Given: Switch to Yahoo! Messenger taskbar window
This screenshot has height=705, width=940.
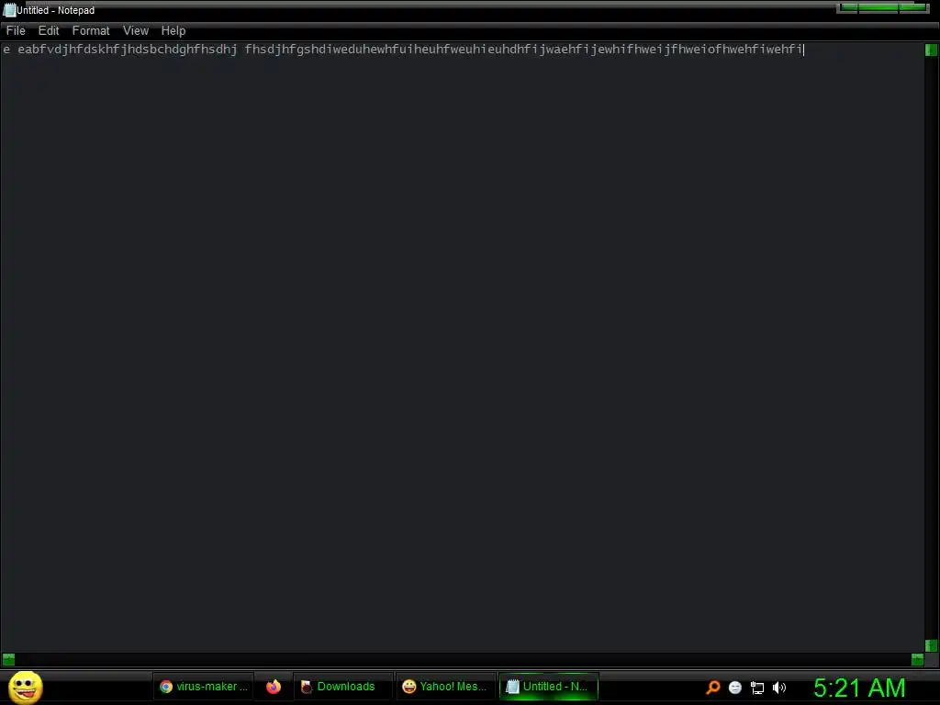Looking at the screenshot, I should (x=445, y=687).
